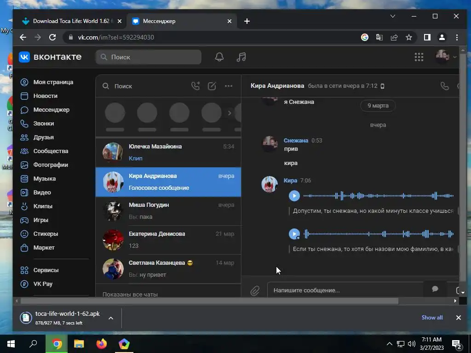Image resolution: width=471 pixels, height=353 pixels.
Task: Click the address bar URL
Action: 116,37
